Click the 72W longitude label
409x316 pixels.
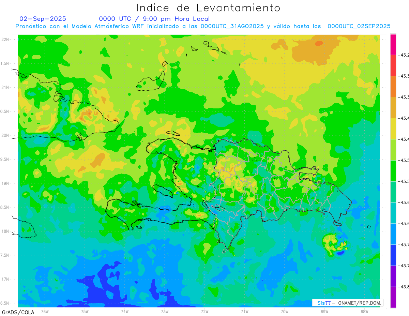point(205,312)
